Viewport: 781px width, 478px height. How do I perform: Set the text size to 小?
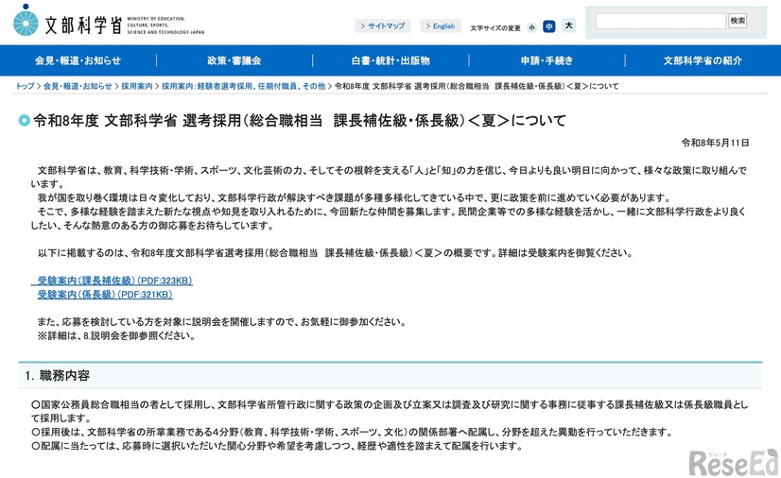pos(532,27)
